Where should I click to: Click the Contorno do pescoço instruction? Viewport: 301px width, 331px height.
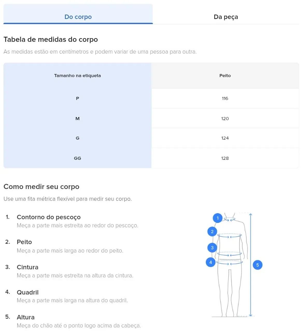[49, 217]
